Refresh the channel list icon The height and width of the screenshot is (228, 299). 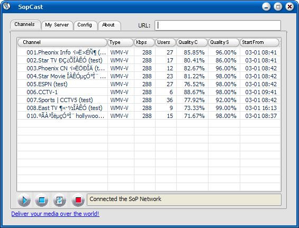pos(59,200)
